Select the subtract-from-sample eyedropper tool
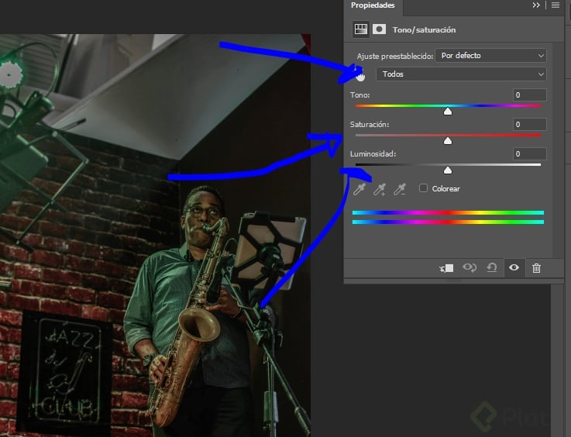Viewport: 571px width, 437px height. pos(400,189)
